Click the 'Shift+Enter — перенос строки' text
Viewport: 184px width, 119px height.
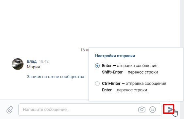[x=130, y=72]
